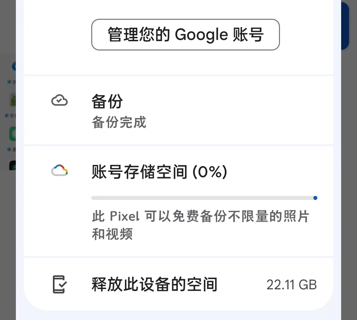
Task: Open 释放此设备的空间 option
Action: point(178,284)
